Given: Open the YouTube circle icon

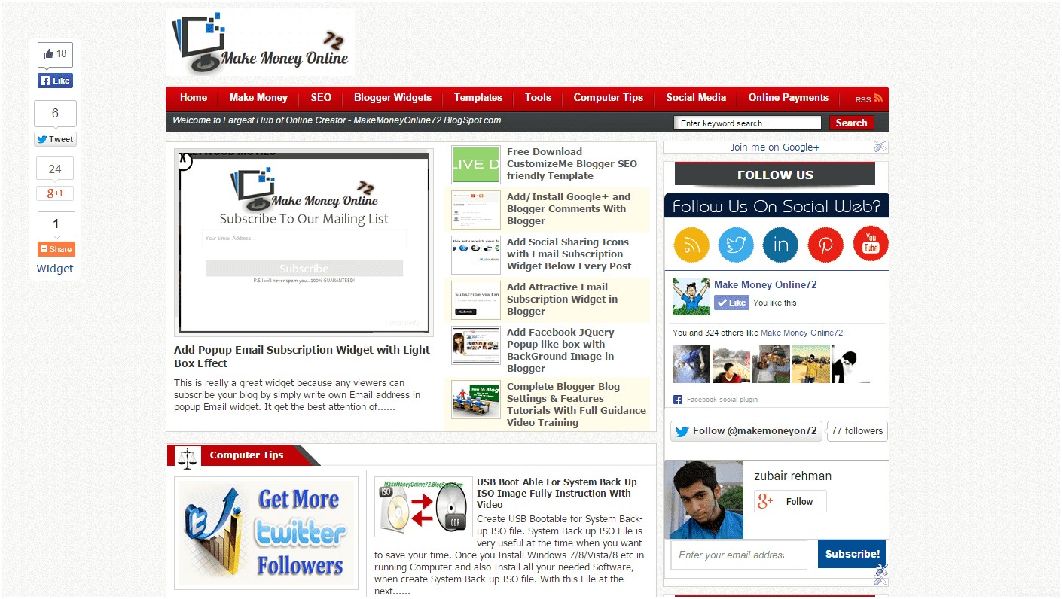Looking at the screenshot, I should (871, 245).
